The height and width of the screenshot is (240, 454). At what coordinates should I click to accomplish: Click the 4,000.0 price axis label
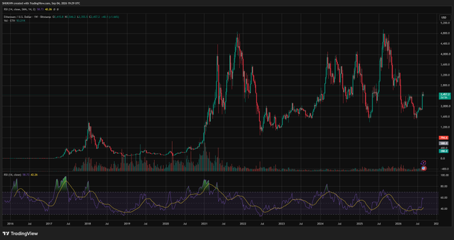(x=445, y=54)
